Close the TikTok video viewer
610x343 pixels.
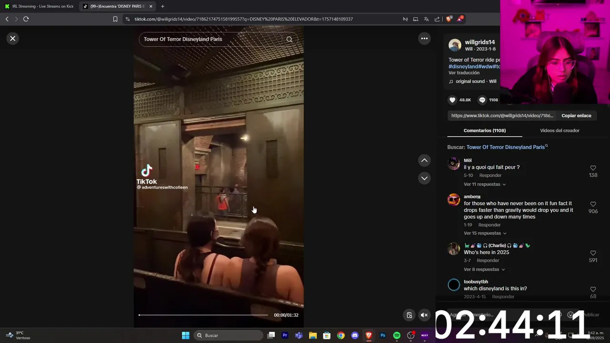coord(13,39)
